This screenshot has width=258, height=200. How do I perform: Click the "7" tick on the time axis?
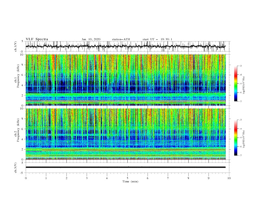[x=168, y=178]
